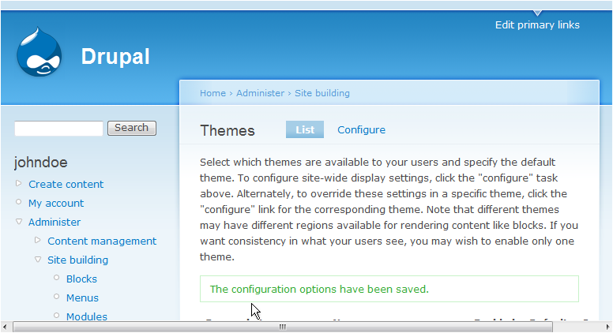
Task: Open Administer in the sidebar menu
Action: click(55, 222)
